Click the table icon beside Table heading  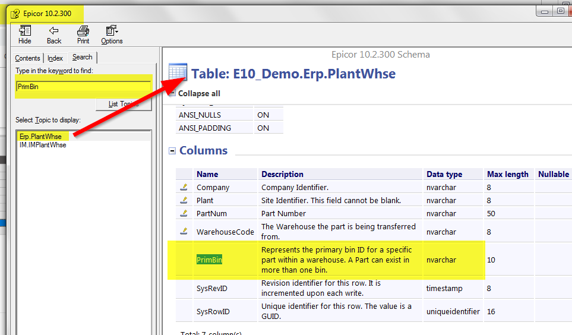[x=178, y=72]
